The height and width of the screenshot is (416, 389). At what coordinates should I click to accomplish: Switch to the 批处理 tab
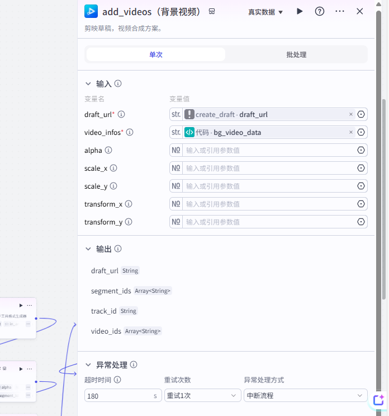[x=296, y=54]
